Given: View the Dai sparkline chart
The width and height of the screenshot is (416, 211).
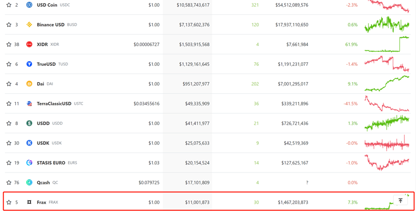Looking at the screenshot, I should coord(387,84).
